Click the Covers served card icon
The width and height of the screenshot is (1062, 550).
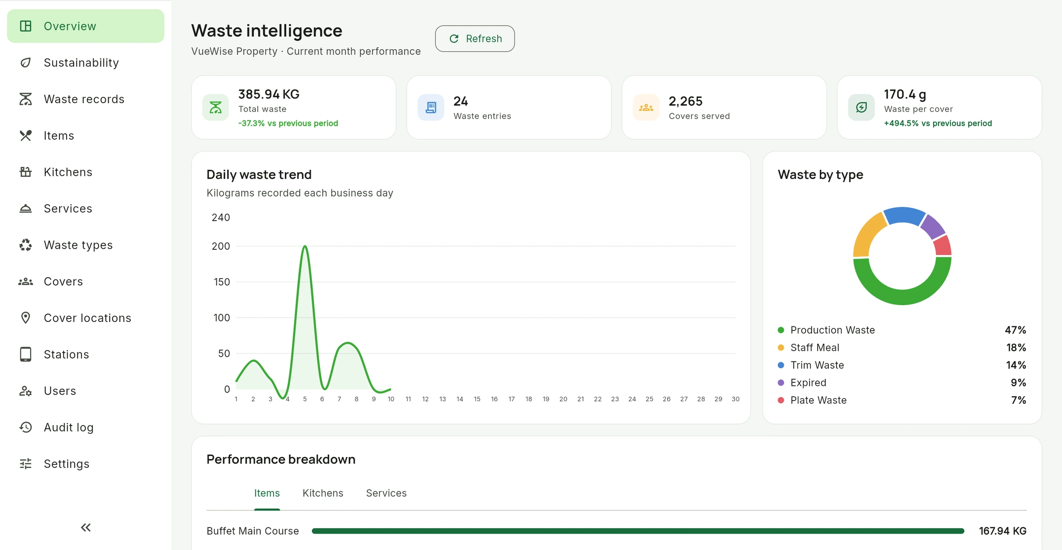coord(646,107)
